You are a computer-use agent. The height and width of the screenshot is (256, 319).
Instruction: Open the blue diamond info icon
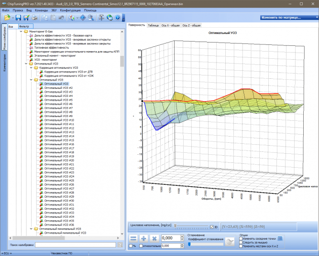(83, 18)
